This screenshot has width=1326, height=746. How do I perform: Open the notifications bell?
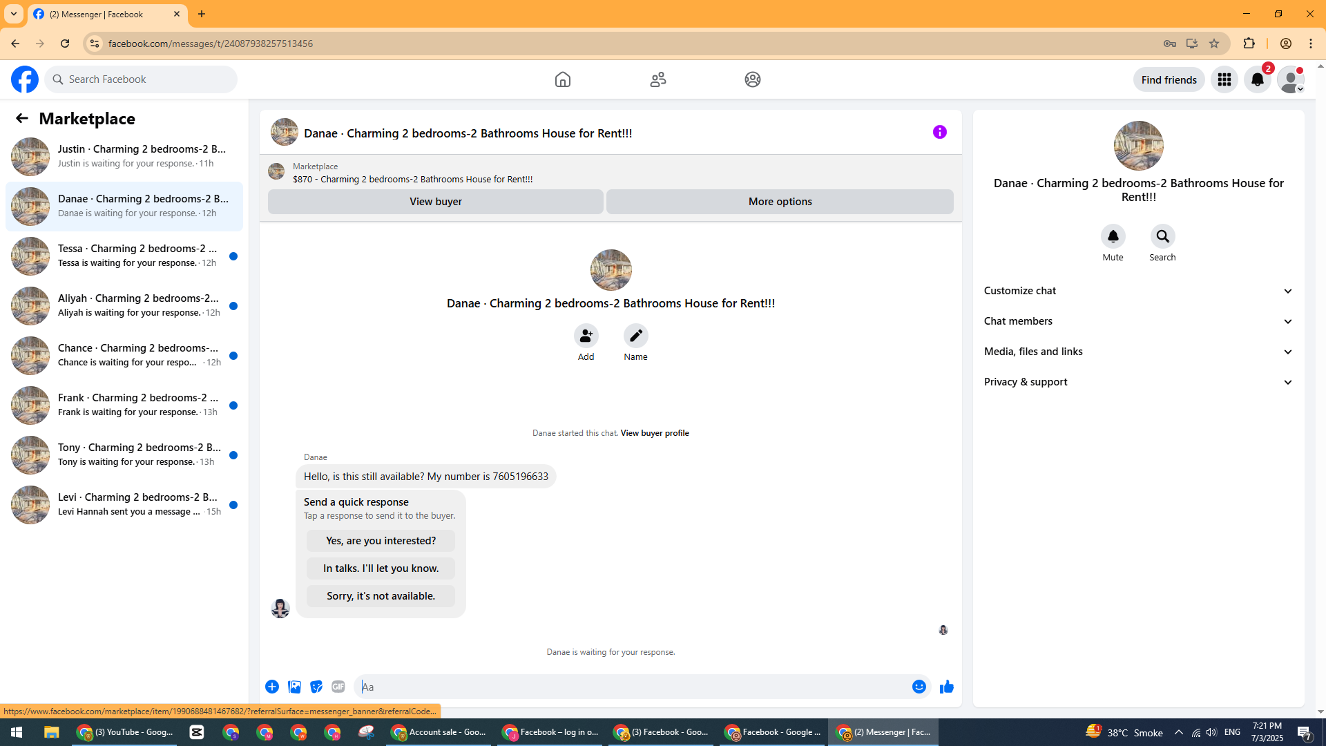pos(1257,79)
